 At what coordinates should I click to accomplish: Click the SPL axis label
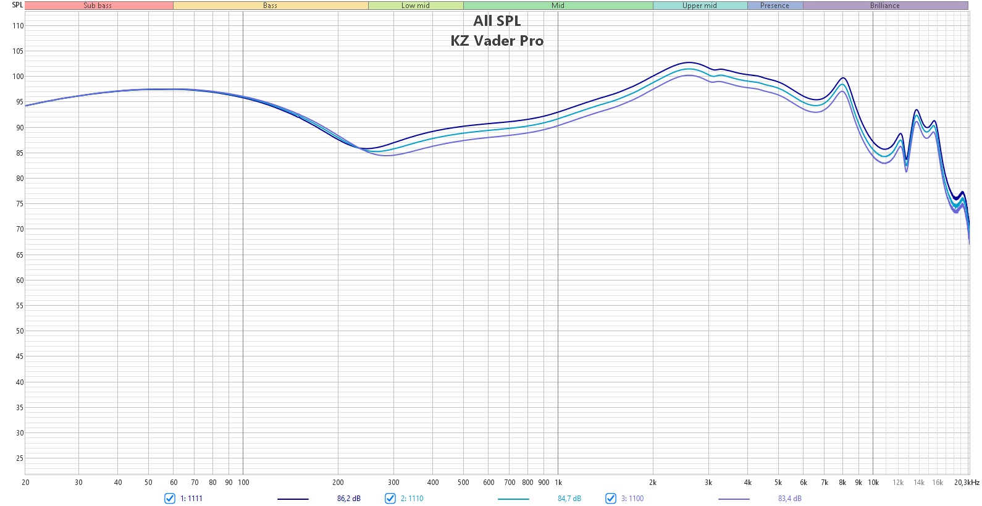[x=17, y=5]
